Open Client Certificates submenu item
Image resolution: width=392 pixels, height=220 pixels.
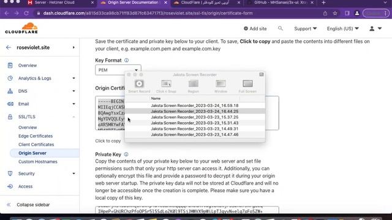click(36, 144)
